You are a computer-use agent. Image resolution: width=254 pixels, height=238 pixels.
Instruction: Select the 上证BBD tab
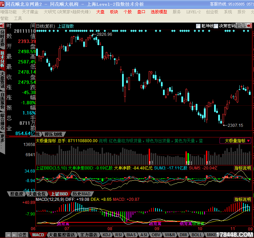tap(59, 194)
